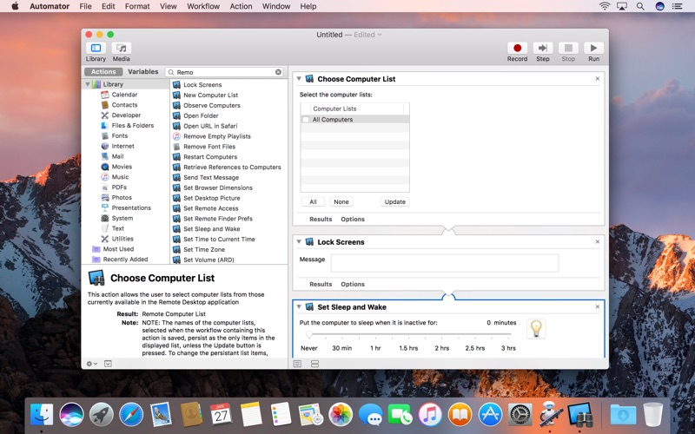Collapse the Library tree disclosure triangle
Viewport: 695px width, 434px height.
pos(89,84)
